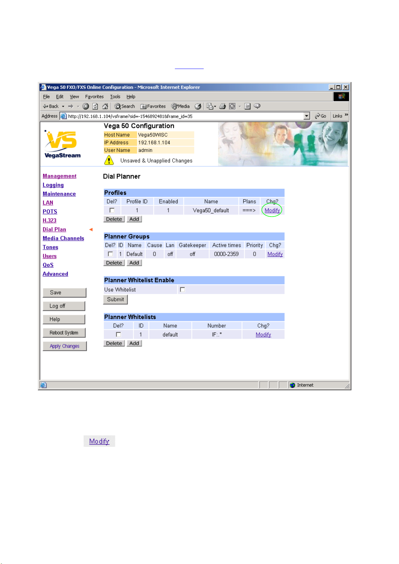Open the Help menu

[131, 97]
